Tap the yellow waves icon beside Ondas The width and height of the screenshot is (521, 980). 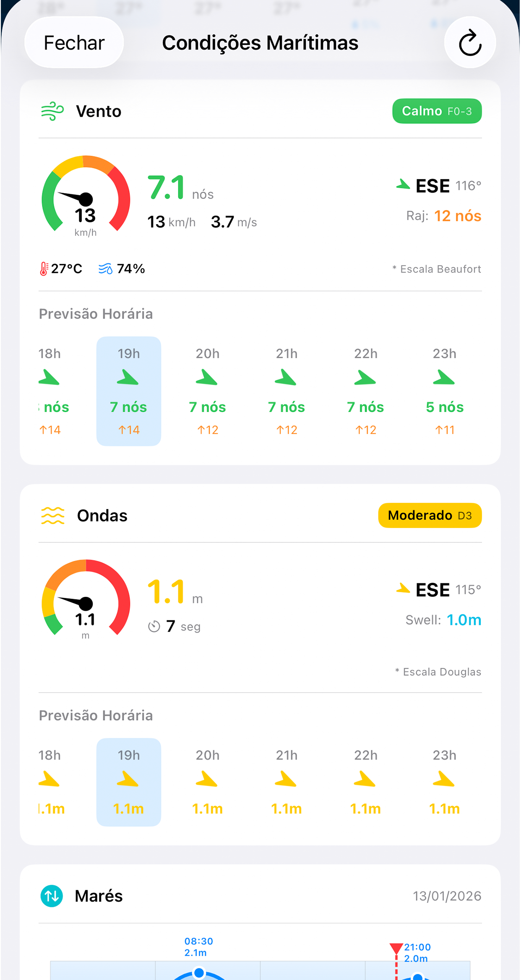click(x=53, y=515)
